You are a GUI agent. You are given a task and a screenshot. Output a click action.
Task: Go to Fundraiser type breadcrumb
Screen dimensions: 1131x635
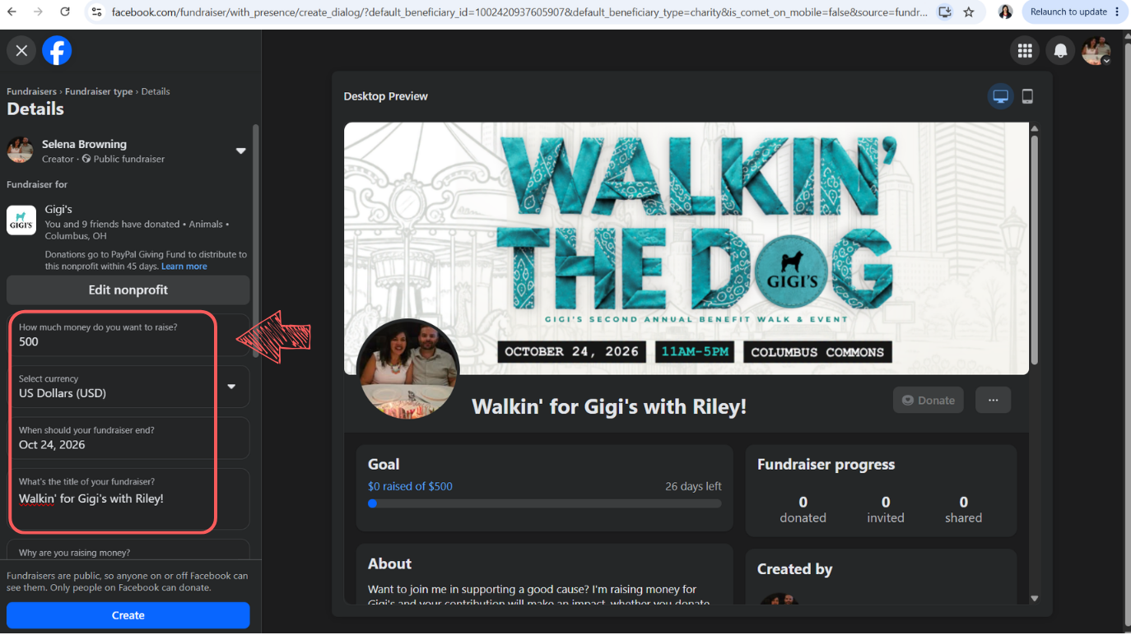(x=99, y=91)
